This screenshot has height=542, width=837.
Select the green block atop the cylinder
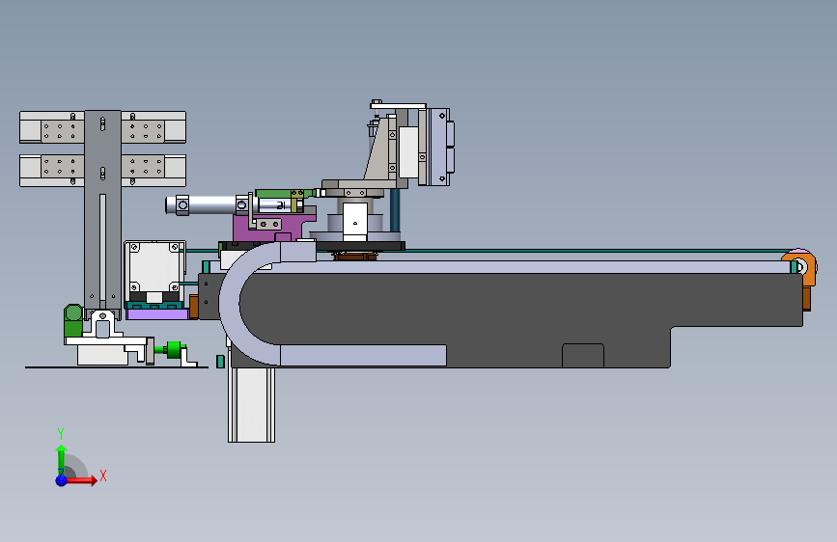[x=273, y=193]
